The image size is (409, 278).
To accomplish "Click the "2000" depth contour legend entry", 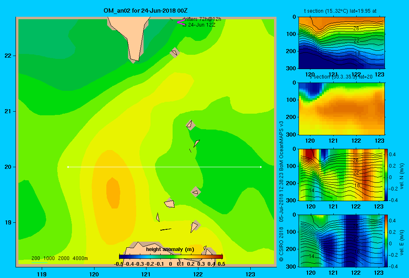I will [x=64, y=258].
